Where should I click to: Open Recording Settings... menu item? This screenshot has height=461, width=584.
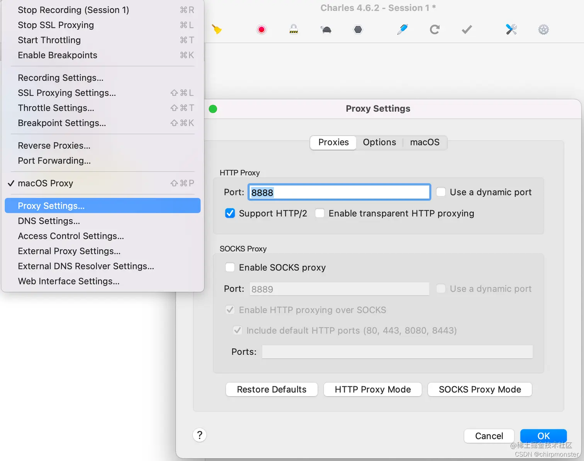103,78
